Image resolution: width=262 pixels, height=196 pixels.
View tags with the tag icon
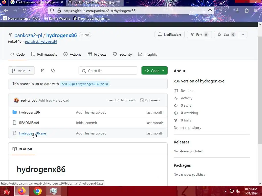pyautogui.click(x=53, y=70)
